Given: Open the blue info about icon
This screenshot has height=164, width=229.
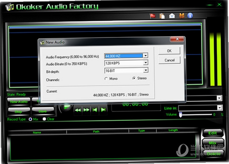Looking at the screenshot, I should point(190,15).
